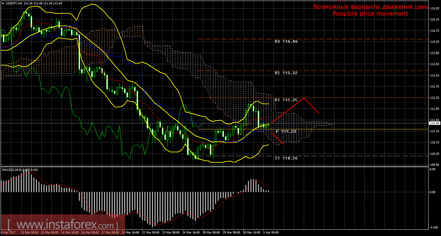Open the www.instaforex.com watermark link
This screenshot has height=236, width=441.
click(x=63, y=225)
